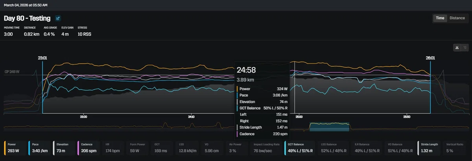472x161 pixels.
Task: Switch chart axis to Time
Action: [440, 18]
